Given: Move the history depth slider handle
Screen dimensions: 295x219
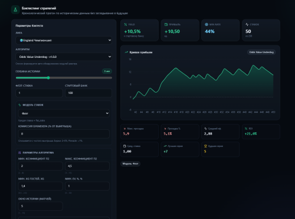Looking at the screenshot, I should pyautogui.click(x=48, y=78).
